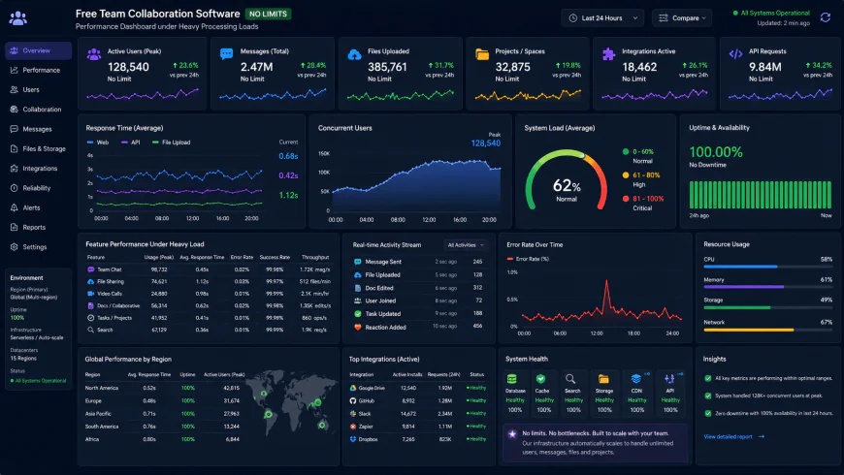Go to Performance in sidebar
This screenshot has height=475, width=844.
[x=38, y=70]
